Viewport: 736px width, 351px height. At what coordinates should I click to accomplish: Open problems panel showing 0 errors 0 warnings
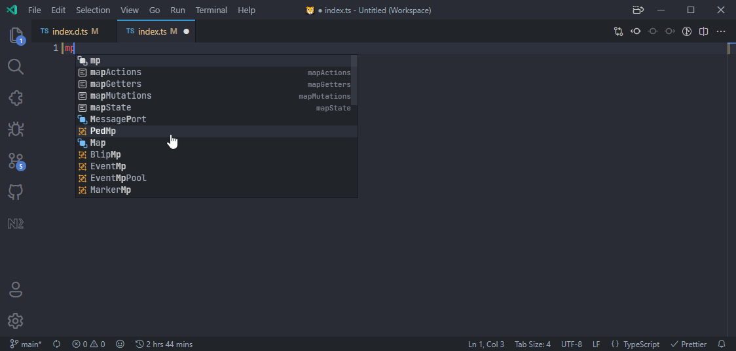(88, 344)
